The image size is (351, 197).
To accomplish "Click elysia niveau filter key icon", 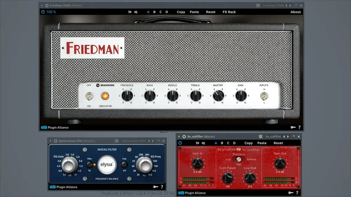I will pyautogui.click(x=155, y=187).
